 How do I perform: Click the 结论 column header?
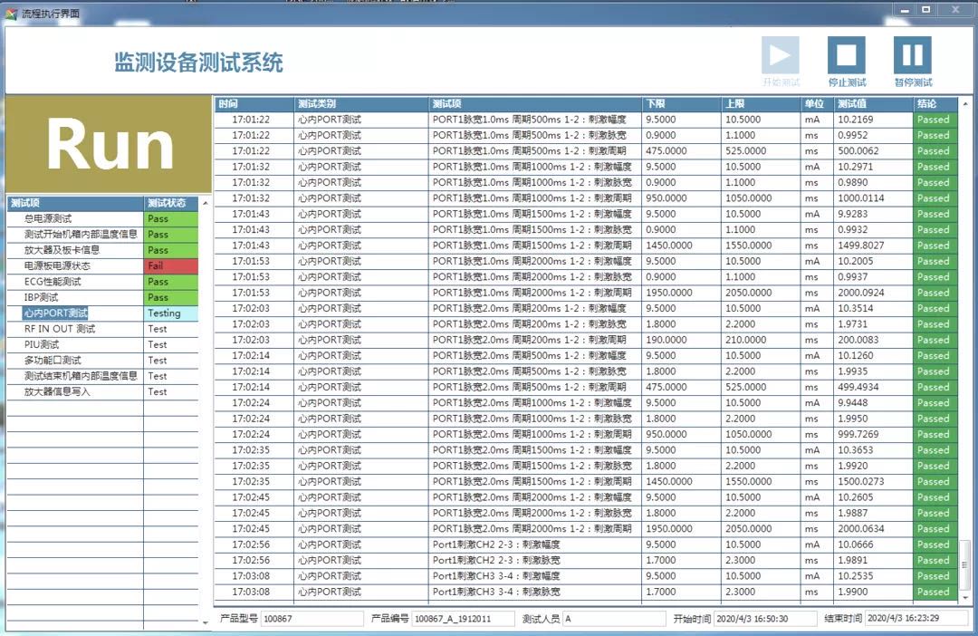point(935,103)
